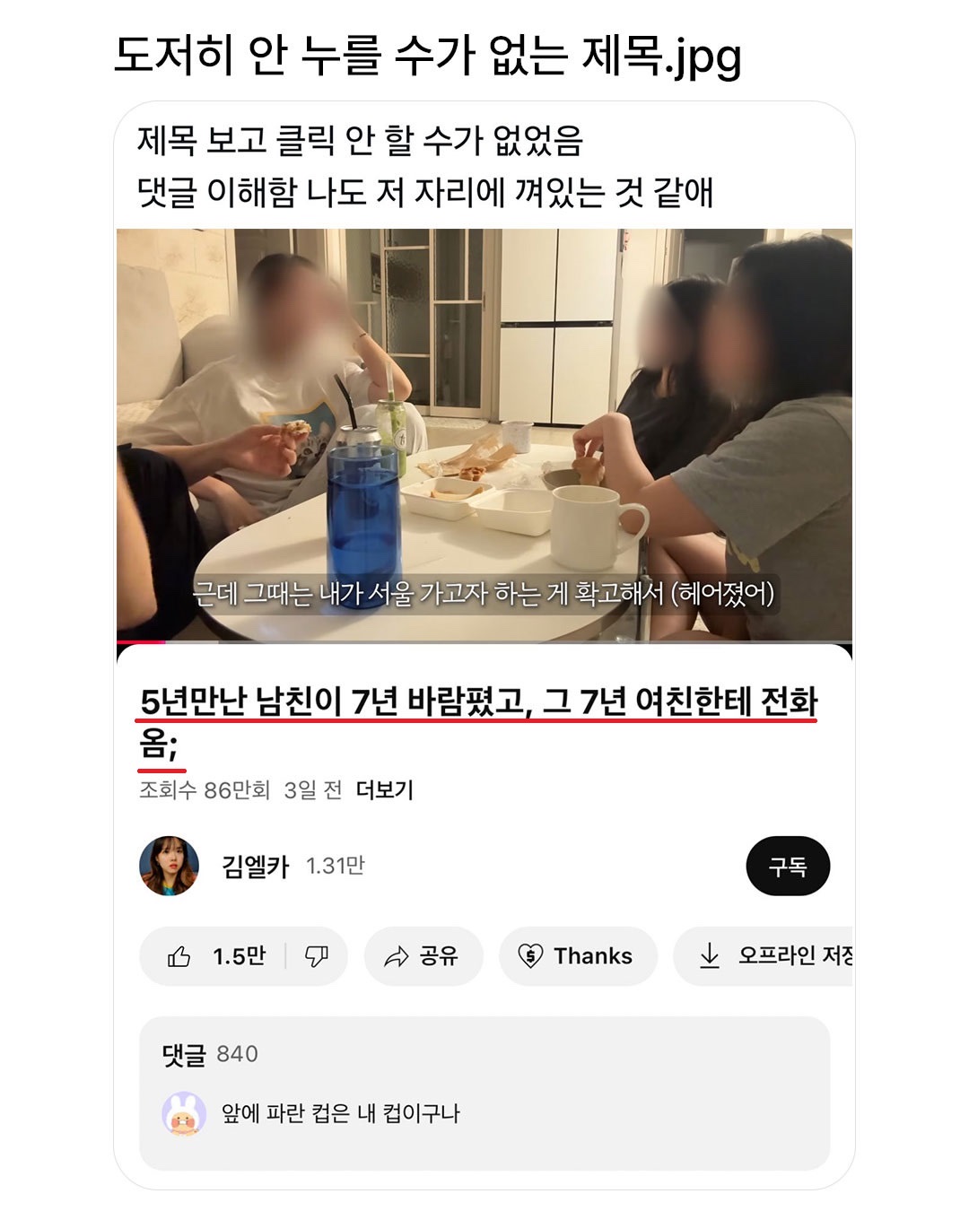Tap the Thanks heart-dollar icon
Screen dimensions: 969x1211
click(531, 956)
